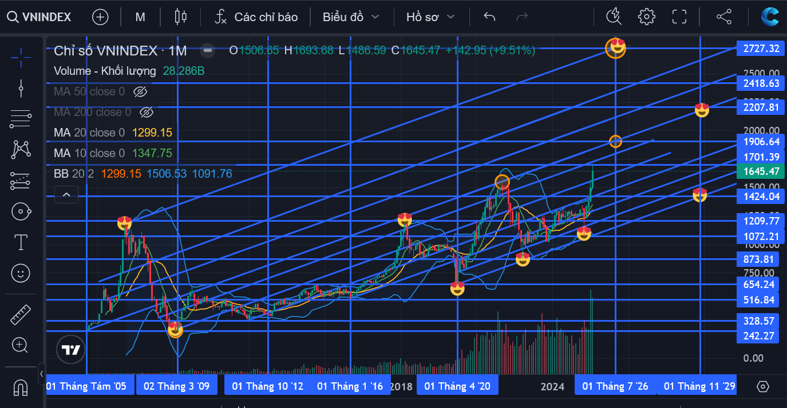Screen dimensions: 787x408
Task: Click the 242.27 price label
Action: coord(758,335)
